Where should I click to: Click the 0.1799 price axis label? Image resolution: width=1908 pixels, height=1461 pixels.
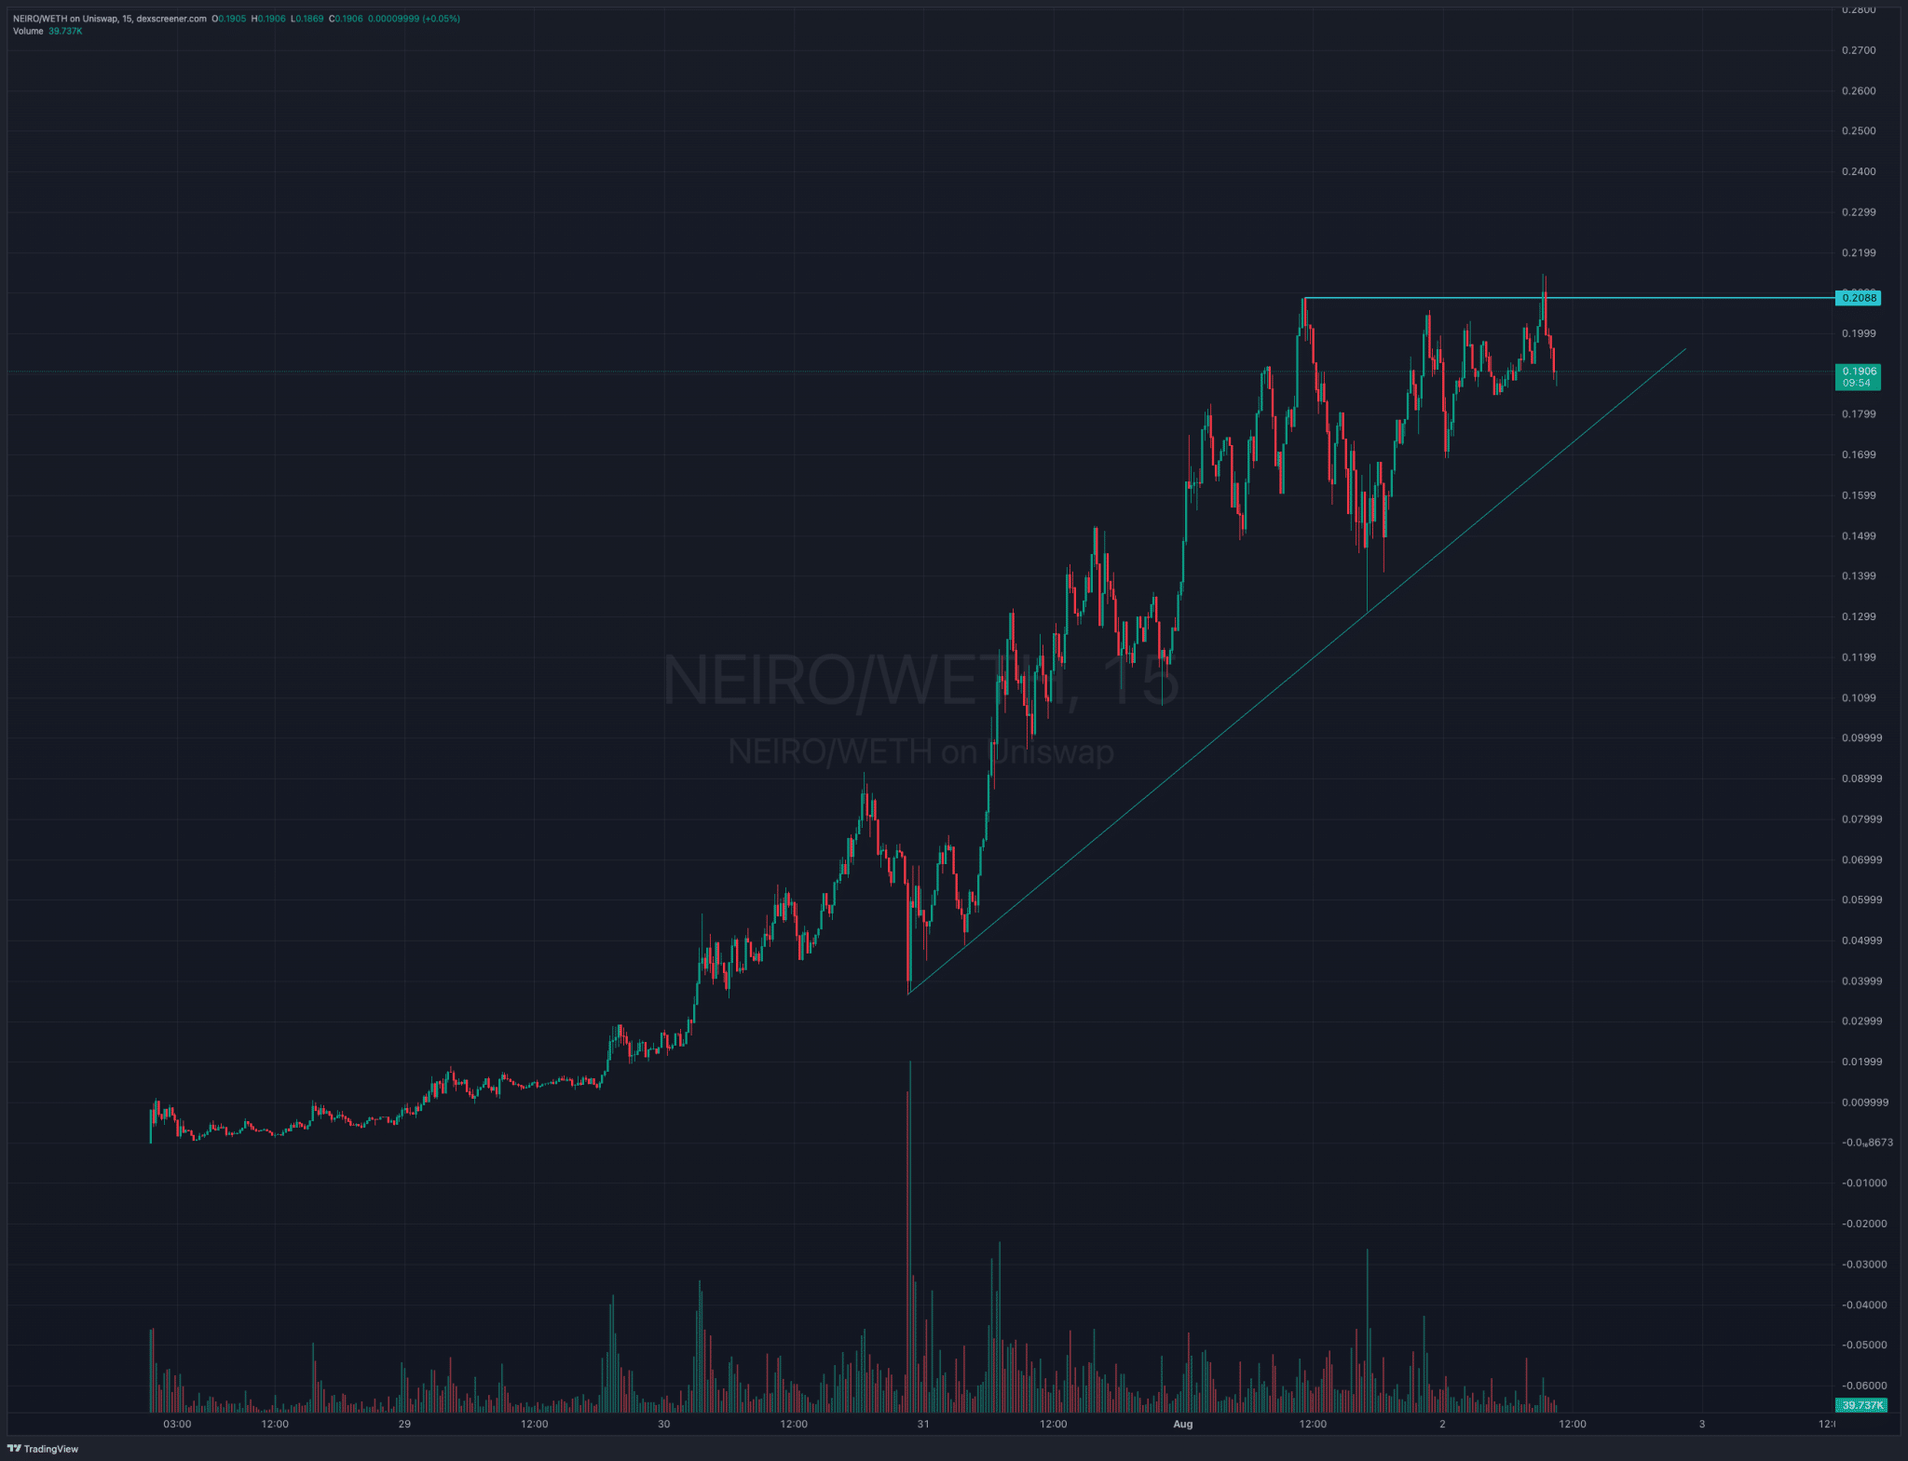(1859, 413)
